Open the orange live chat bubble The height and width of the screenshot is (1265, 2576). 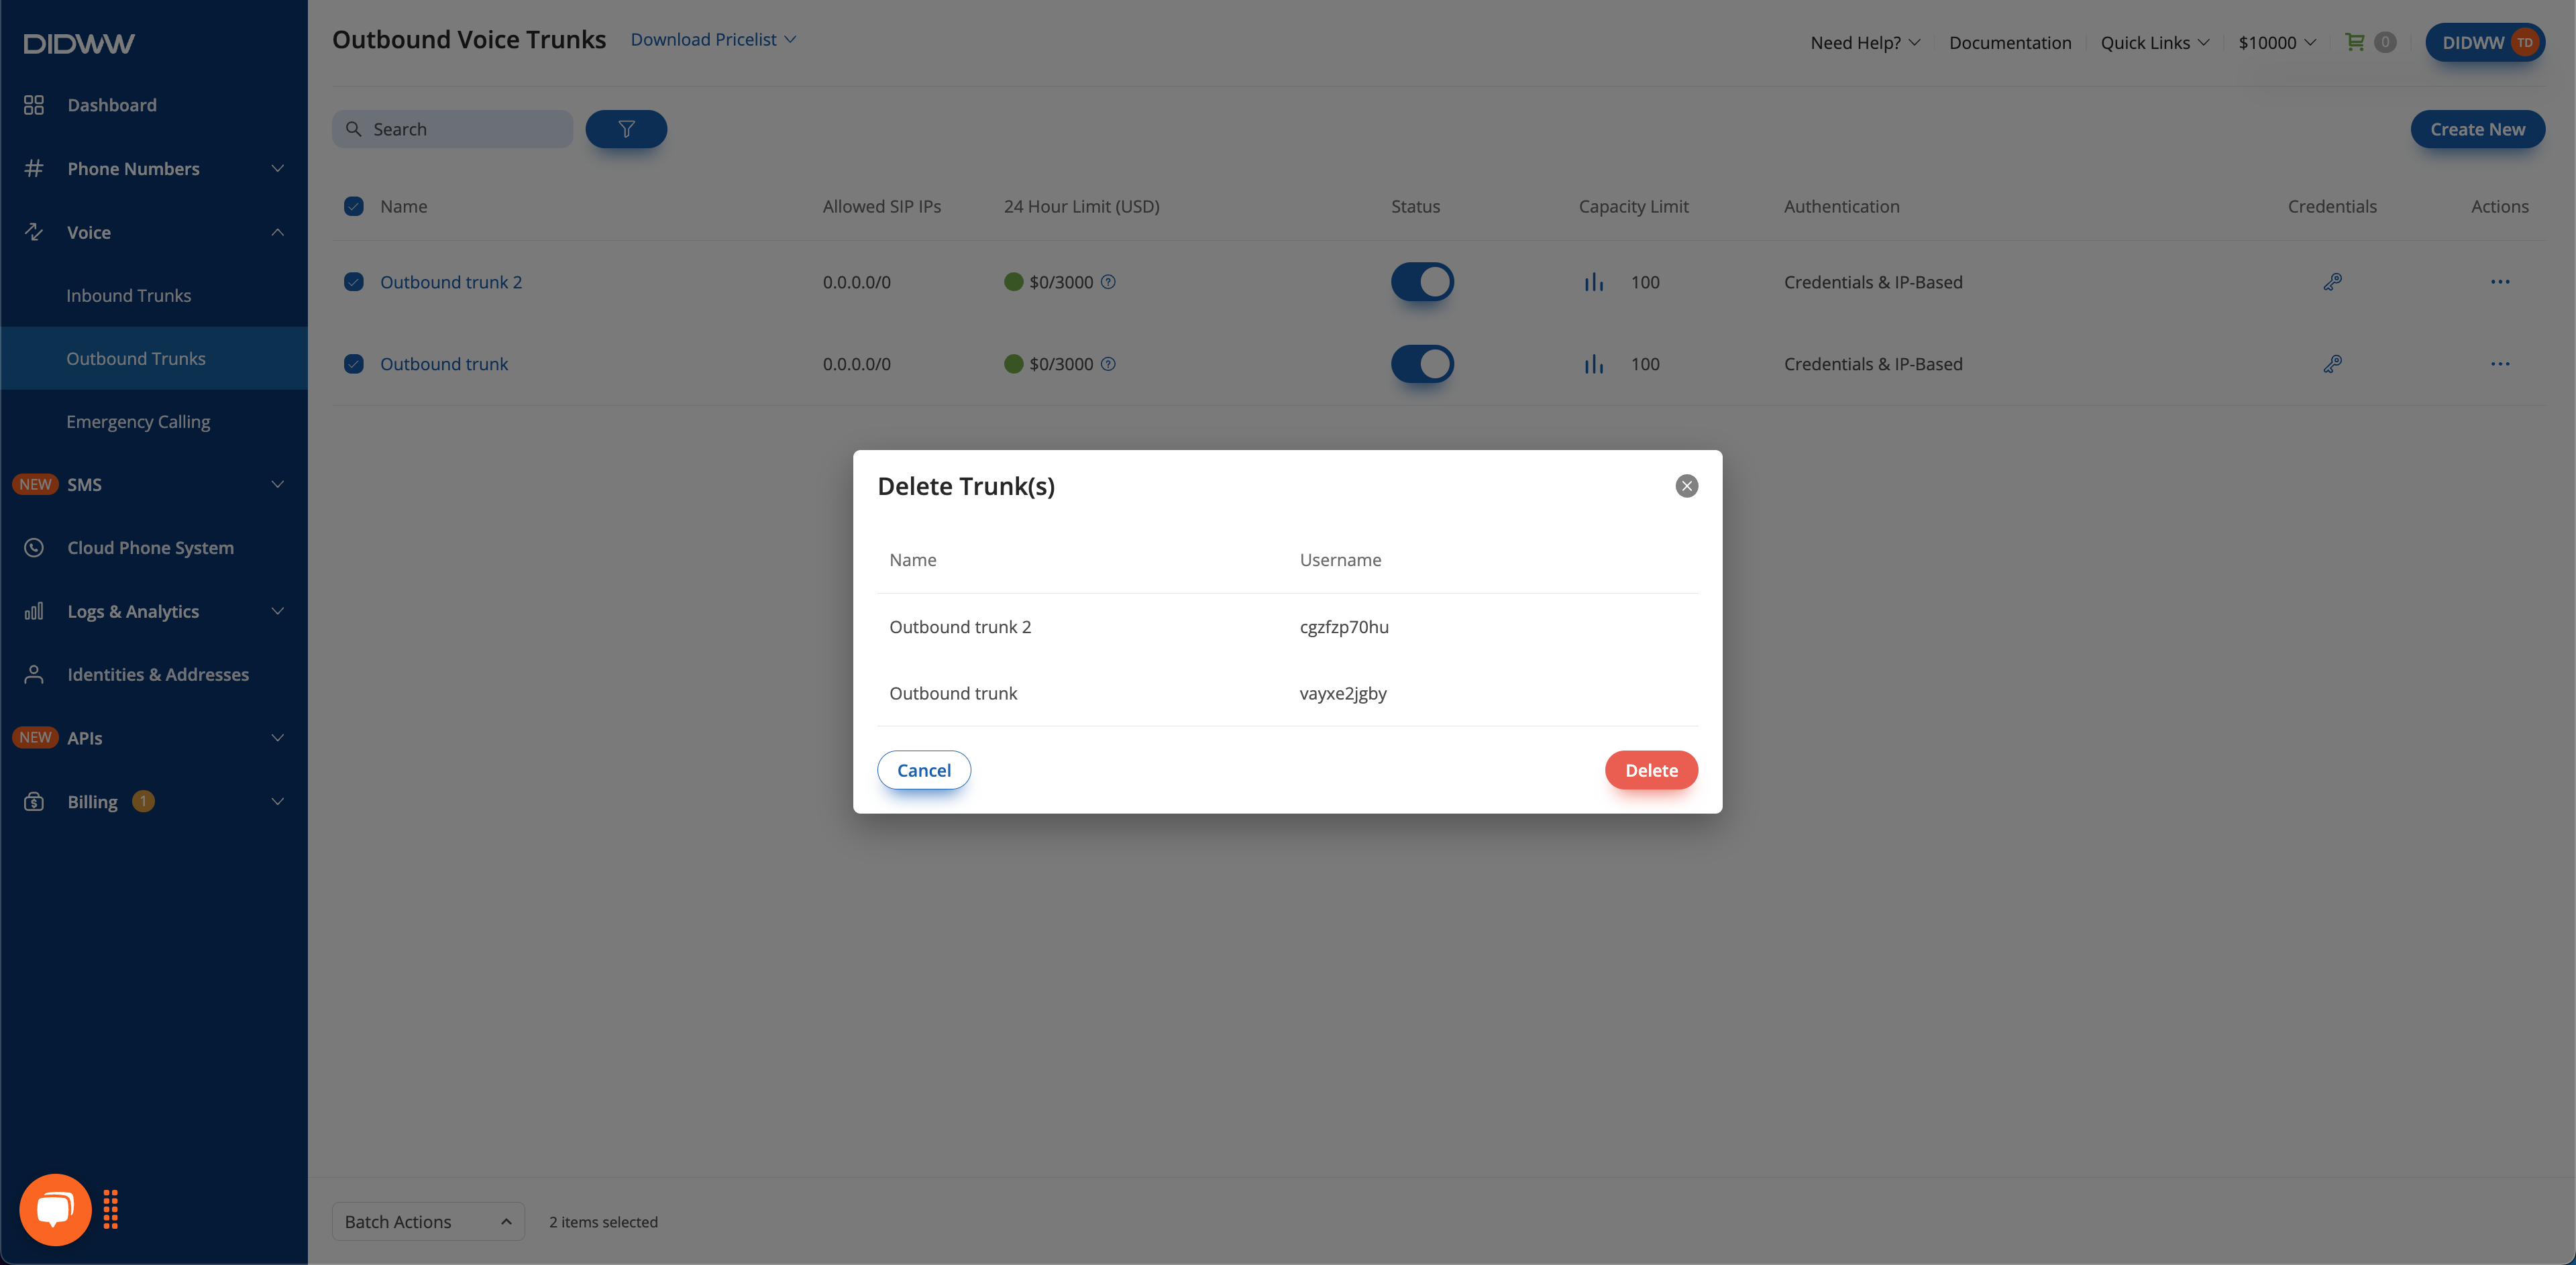click(55, 1209)
